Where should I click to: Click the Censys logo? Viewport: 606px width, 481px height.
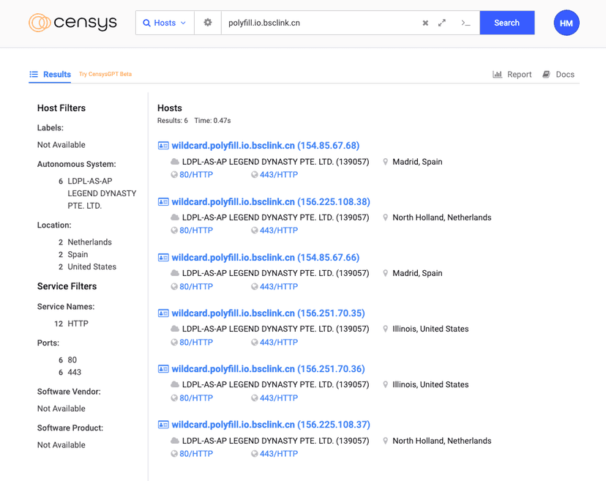click(x=72, y=23)
